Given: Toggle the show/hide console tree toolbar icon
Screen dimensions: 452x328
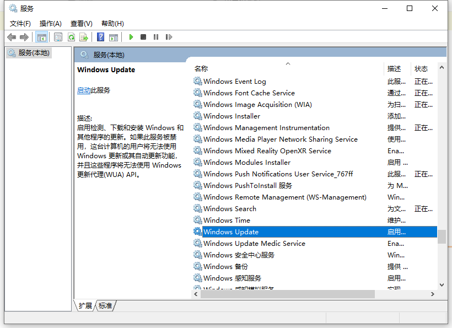Looking at the screenshot, I should tap(41, 37).
